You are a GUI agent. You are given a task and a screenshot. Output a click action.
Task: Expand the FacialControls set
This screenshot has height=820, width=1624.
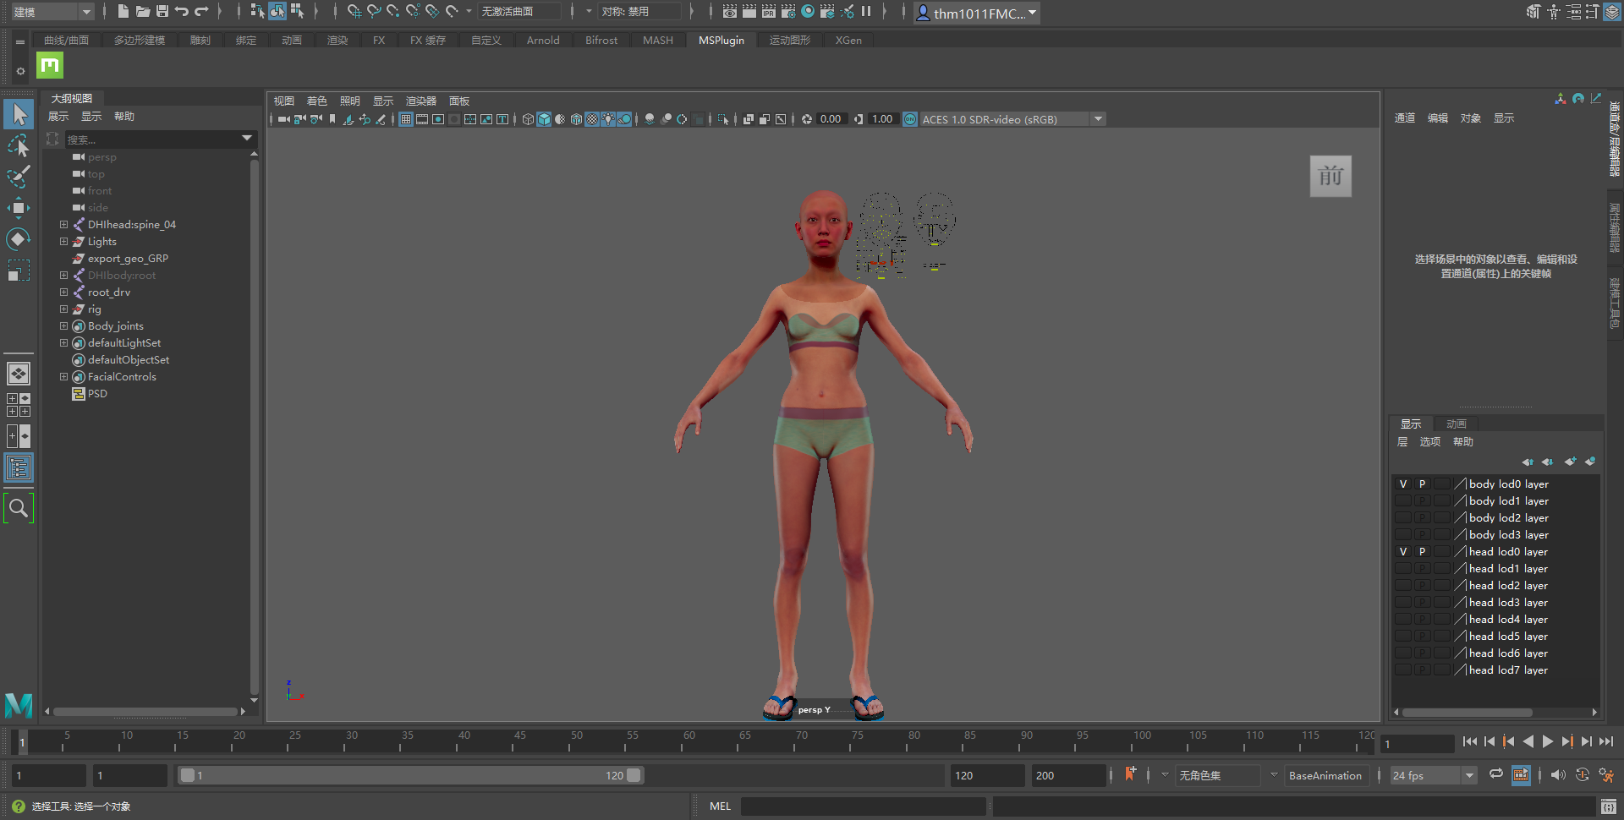pos(63,377)
